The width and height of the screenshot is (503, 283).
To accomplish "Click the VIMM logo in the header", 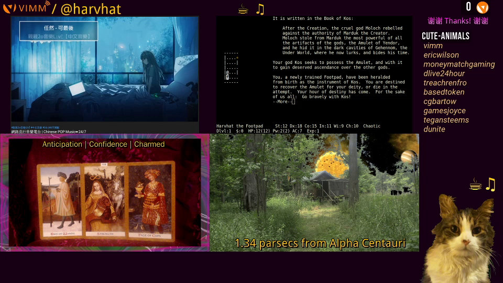I will [26, 8].
